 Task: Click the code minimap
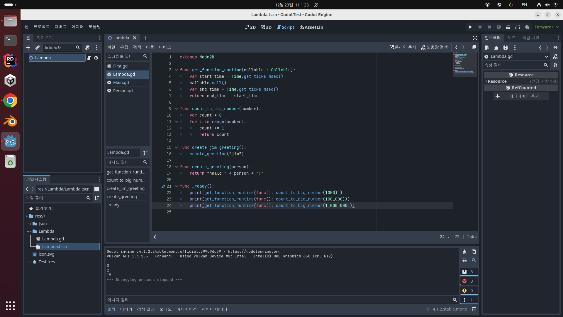click(465, 65)
